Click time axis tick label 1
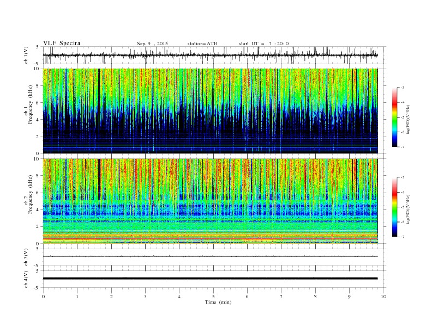Image resolution: width=432 pixels, height=333 pixels. click(77, 297)
